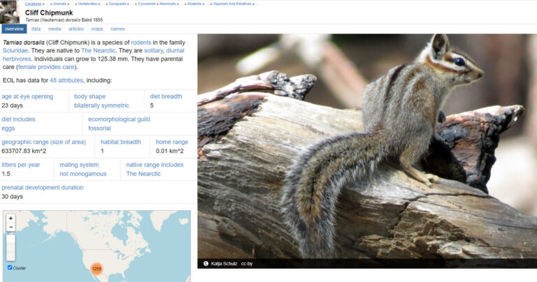Screen dimensions: 537x282
Task: Click the map layer selector control
Action: coord(10,247)
